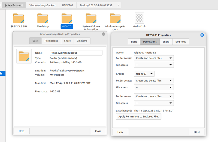Switch to Basic tab in HPDV701 Properties

(134, 42)
